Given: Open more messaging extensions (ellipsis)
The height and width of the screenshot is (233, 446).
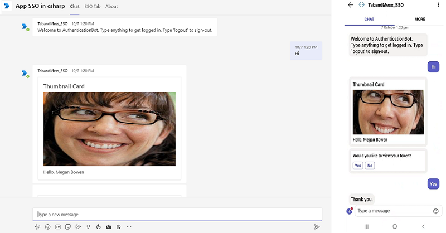Looking at the screenshot, I should 129,227.
